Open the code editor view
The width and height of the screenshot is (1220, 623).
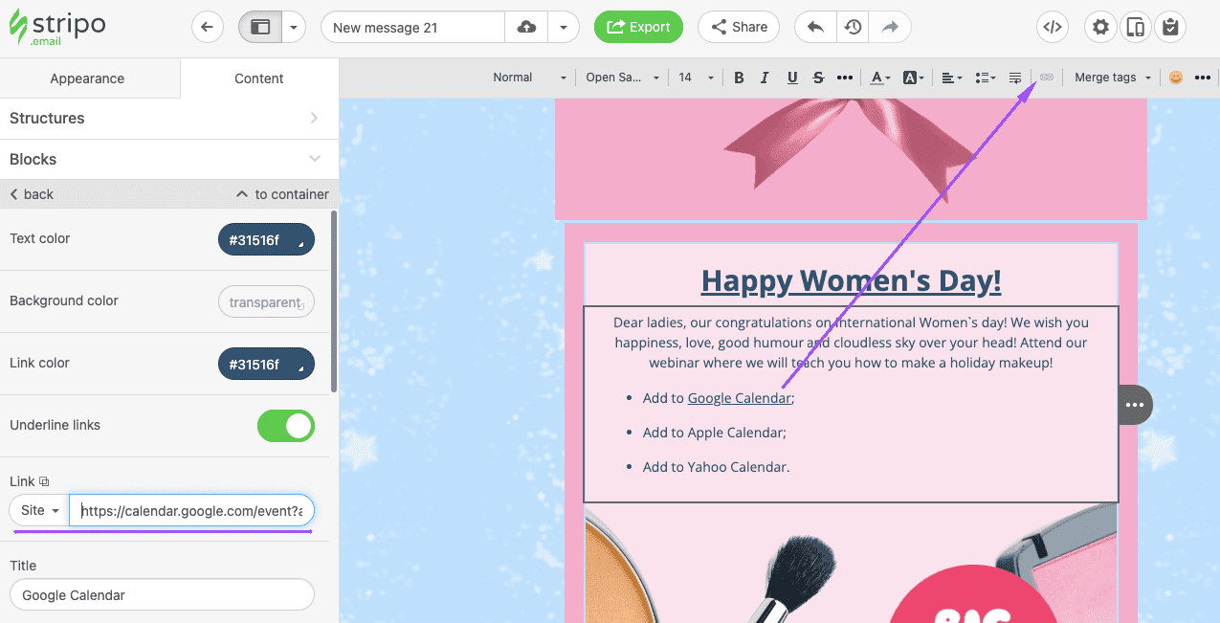(x=1052, y=27)
